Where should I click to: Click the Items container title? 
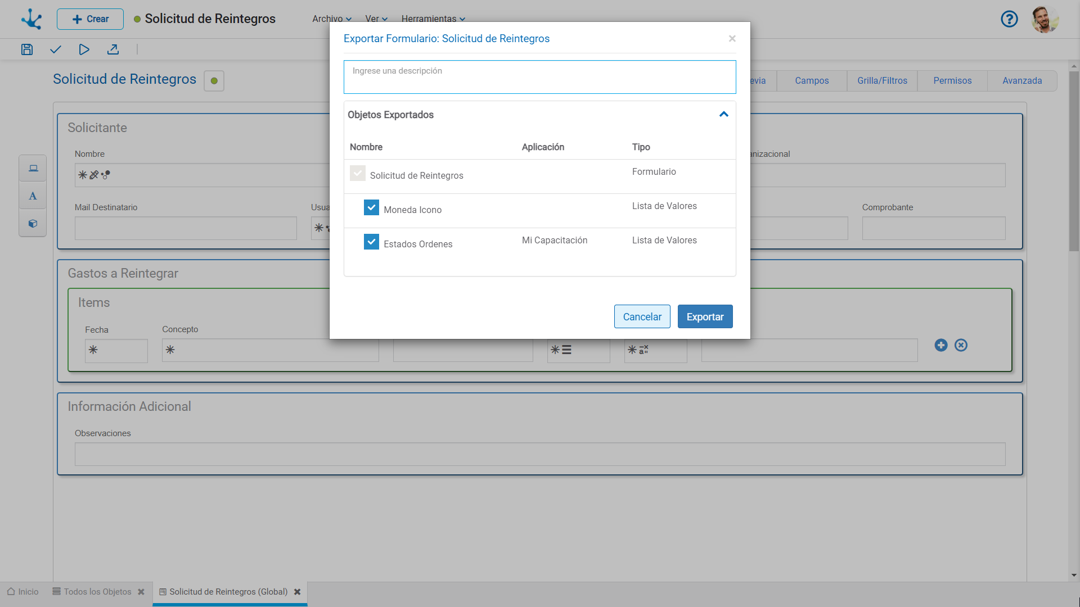point(94,303)
